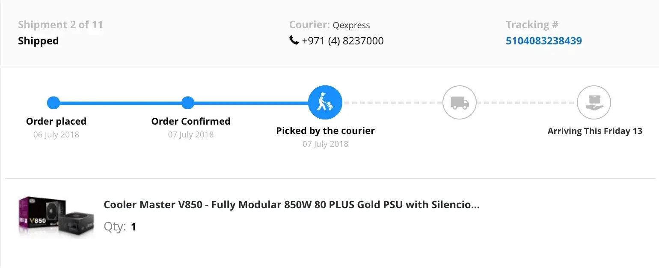Click the Picked by the courier label

pyautogui.click(x=325, y=131)
